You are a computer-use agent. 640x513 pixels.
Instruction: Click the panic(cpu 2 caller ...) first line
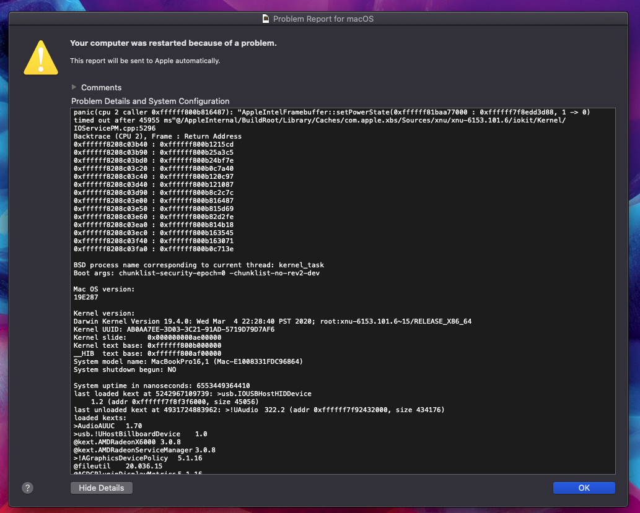pyautogui.click(x=332, y=112)
